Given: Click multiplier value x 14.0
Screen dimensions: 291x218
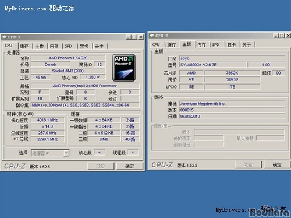Looking at the screenshot, I should (x=48, y=126).
